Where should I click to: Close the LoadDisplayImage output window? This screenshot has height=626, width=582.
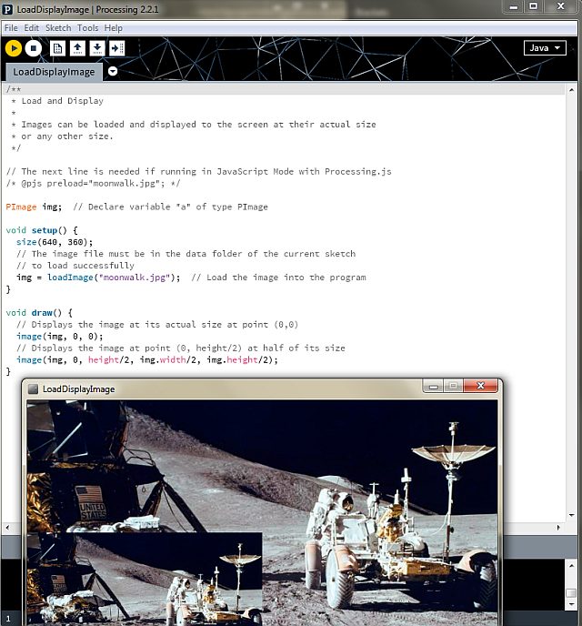coord(481,386)
